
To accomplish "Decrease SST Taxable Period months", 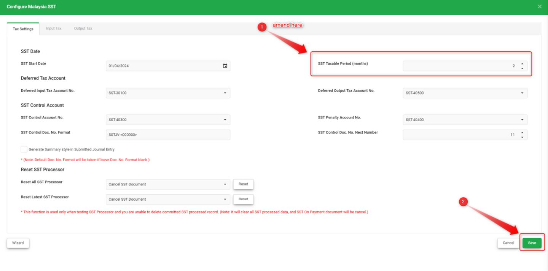I will pos(522,68).
